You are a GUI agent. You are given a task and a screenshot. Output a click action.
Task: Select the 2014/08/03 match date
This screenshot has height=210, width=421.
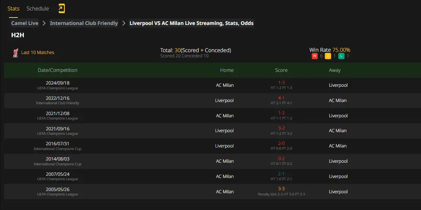click(57, 159)
